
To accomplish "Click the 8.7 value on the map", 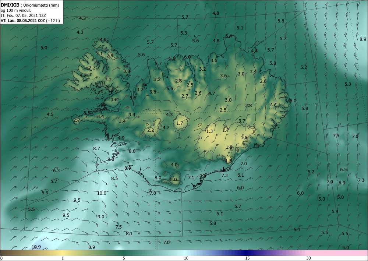I will click(96, 149).
